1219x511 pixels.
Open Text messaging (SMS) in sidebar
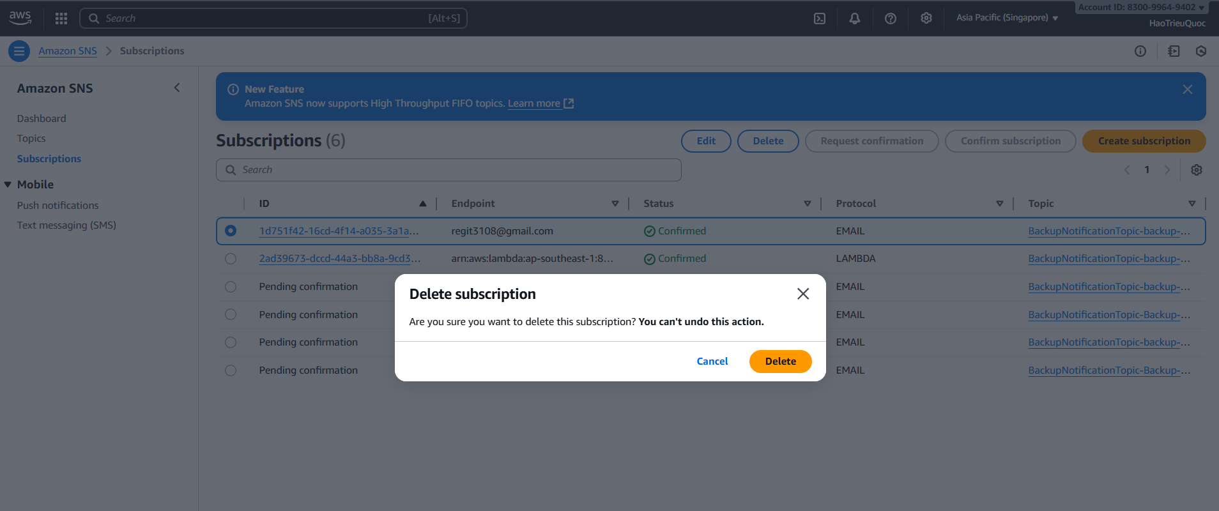coord(66,225)
